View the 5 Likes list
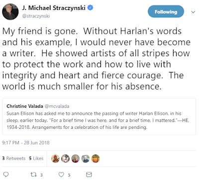 36,158
